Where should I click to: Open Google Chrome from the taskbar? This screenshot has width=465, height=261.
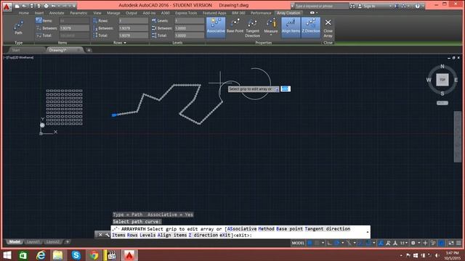coord(94,255)
